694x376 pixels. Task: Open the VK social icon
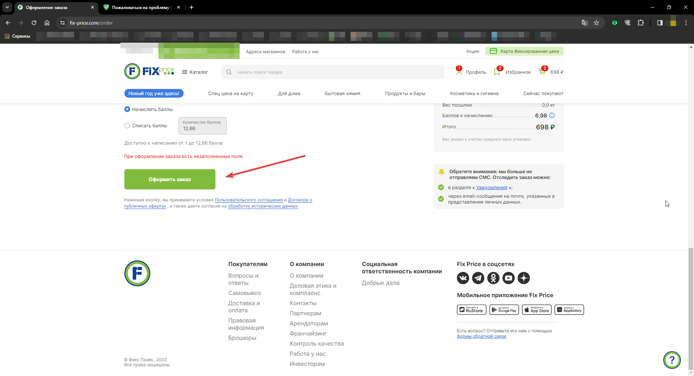(x=463, y=278)
